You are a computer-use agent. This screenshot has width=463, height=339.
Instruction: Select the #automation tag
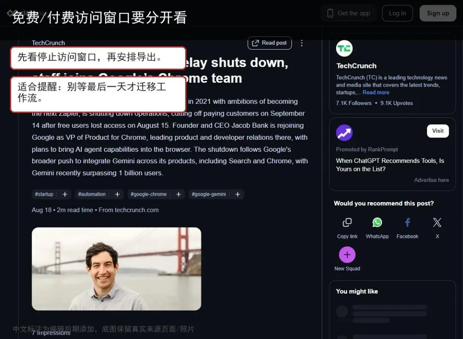[92, 194]
